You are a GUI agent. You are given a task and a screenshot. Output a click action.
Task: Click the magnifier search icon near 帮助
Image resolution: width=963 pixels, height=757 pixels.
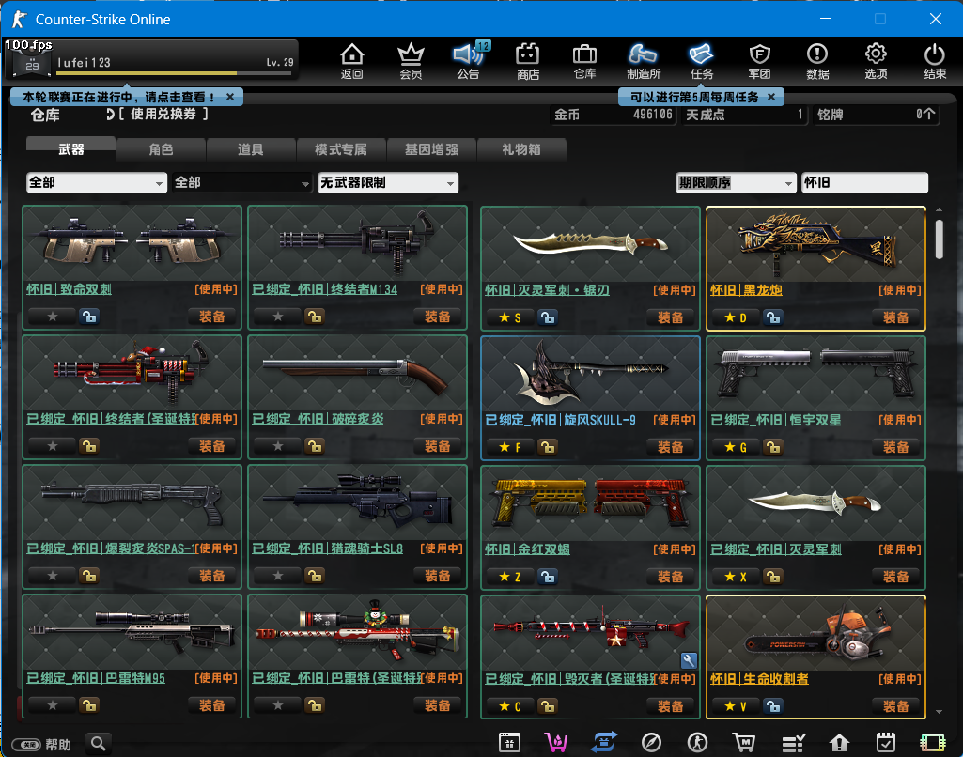point(99,744)
